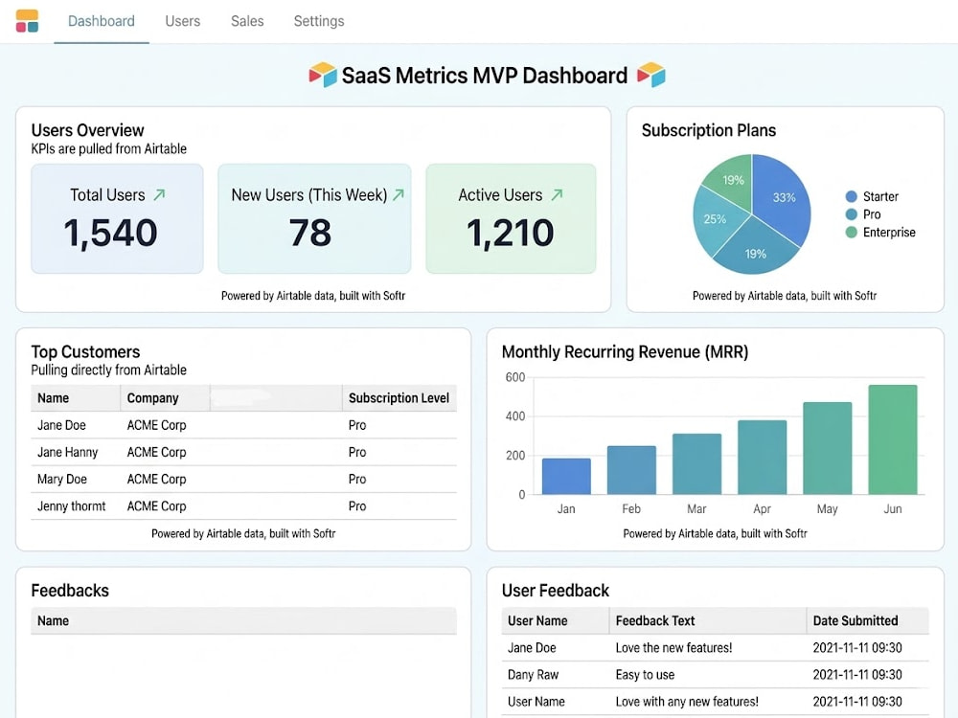958x718 pixels.
Task: Click the Mar bar in MRR chart
Action: tap(697, 464)
